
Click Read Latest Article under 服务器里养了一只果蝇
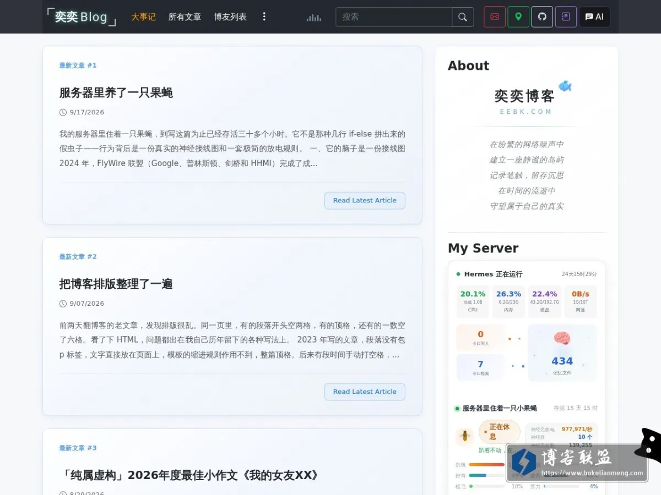(x=365, y=200)
